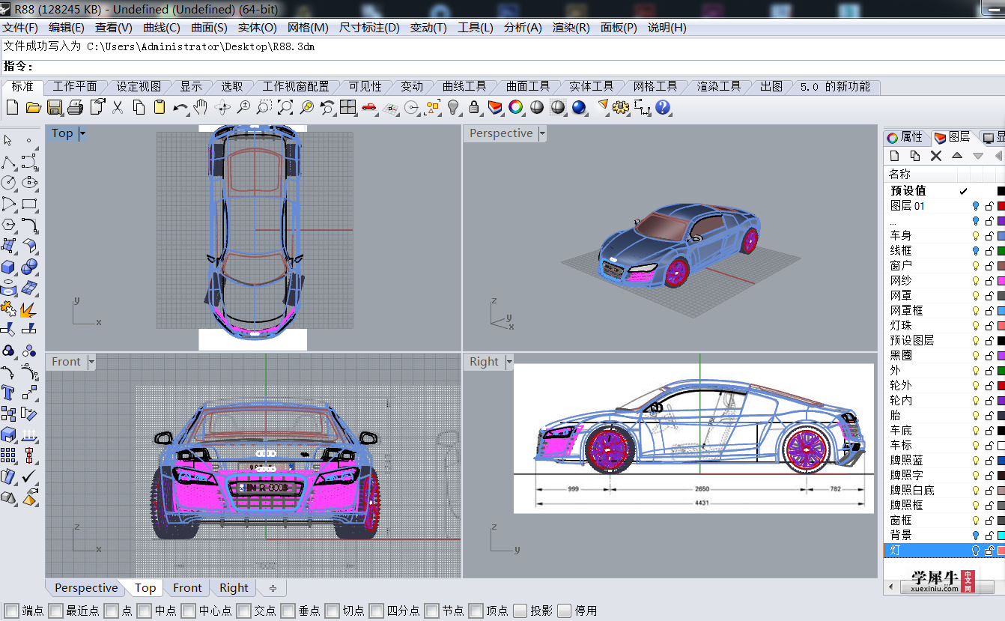This screenshot has width=1005, height=621.
Task: Select the Right tab at bottom
Action: click(234, 588)
